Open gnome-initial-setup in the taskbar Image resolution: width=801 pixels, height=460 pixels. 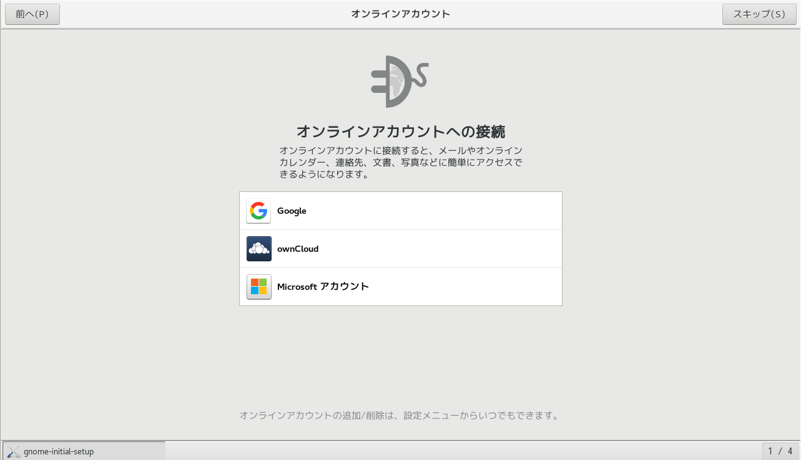84,451
